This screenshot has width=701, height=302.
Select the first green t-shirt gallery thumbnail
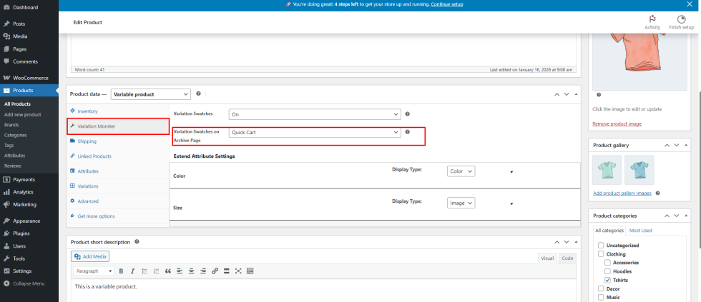(607, 170)
